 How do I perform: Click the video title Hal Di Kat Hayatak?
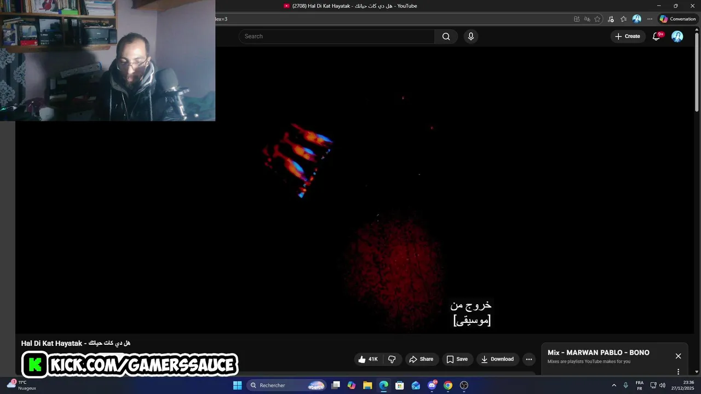(x=76, y=343)
